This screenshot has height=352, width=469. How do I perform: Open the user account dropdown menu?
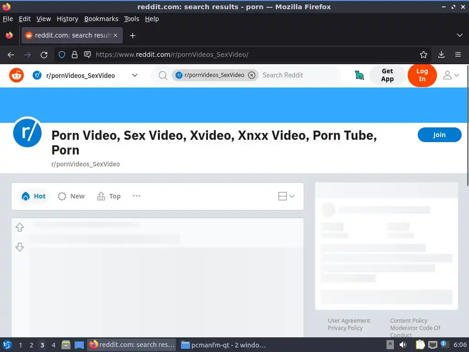pos(451,75)
